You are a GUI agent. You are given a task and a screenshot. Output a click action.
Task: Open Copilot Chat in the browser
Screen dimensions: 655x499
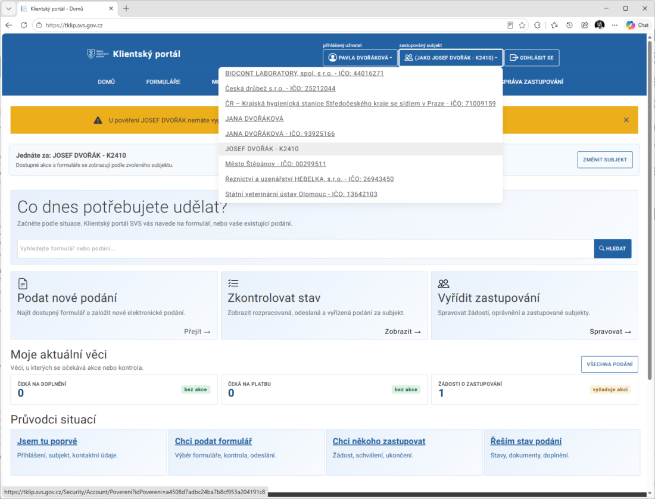(x=637, y=25)
